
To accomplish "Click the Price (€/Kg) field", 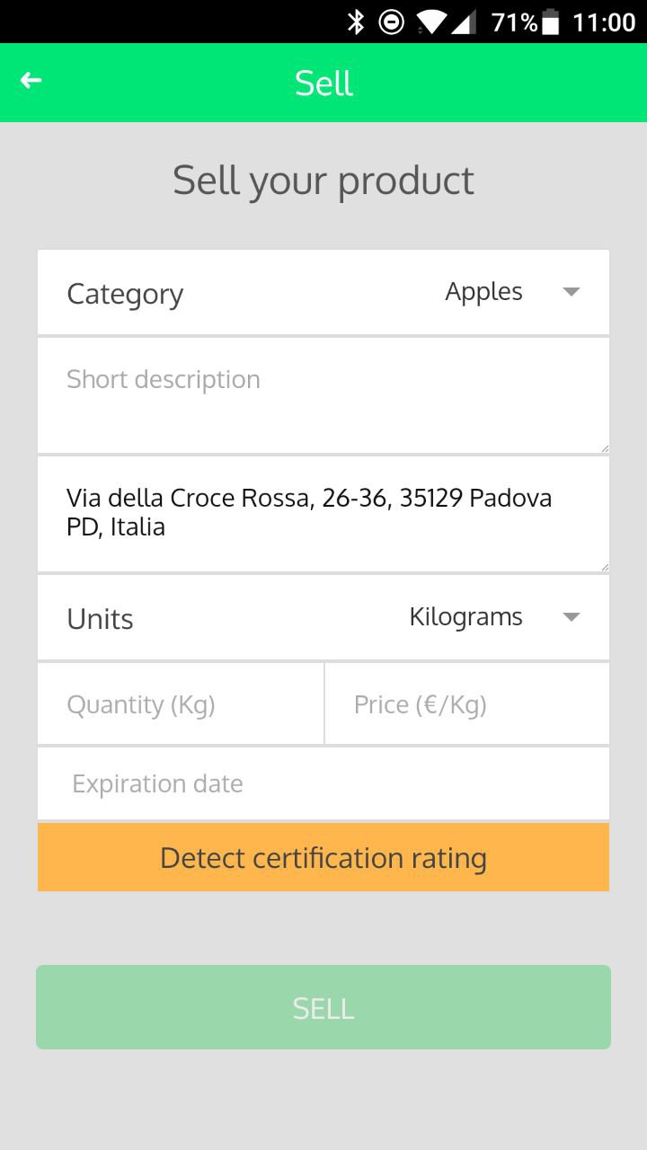I will coord(467,704).
